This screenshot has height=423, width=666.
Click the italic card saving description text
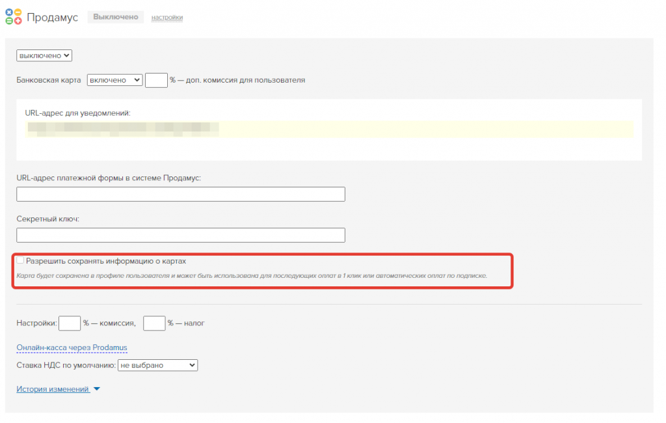coord(252,276)
